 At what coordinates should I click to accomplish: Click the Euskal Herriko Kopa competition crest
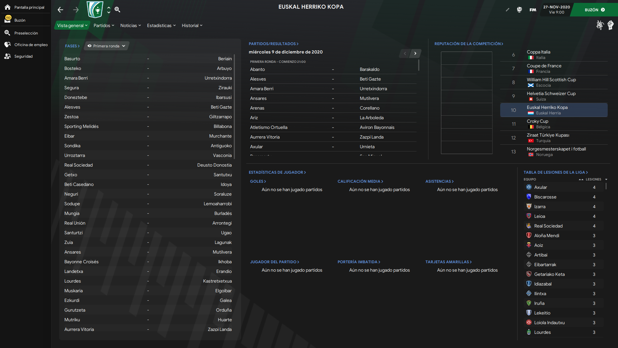[x=95, y=9]
